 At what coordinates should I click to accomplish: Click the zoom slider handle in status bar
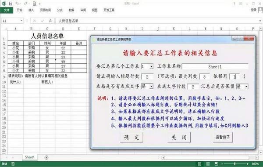[x=235, y=163]
